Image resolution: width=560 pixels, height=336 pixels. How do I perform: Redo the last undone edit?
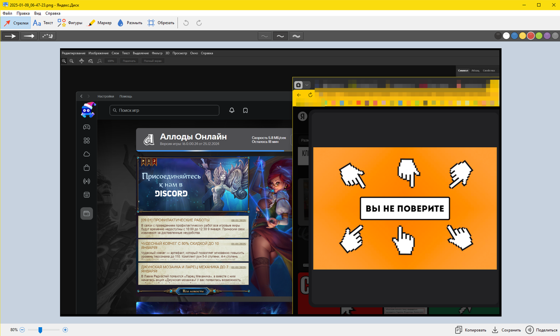(x=199, y=23)
